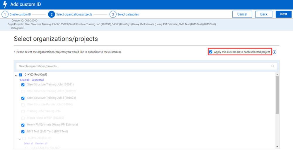Toggle the C-XYZ (RootOrg1) checkbox

tap(21, 75)
